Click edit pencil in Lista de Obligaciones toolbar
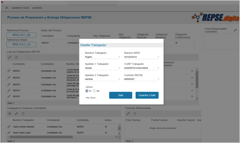 10,57
